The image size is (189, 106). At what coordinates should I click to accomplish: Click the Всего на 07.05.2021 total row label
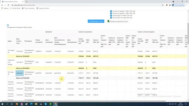[23, 78]
